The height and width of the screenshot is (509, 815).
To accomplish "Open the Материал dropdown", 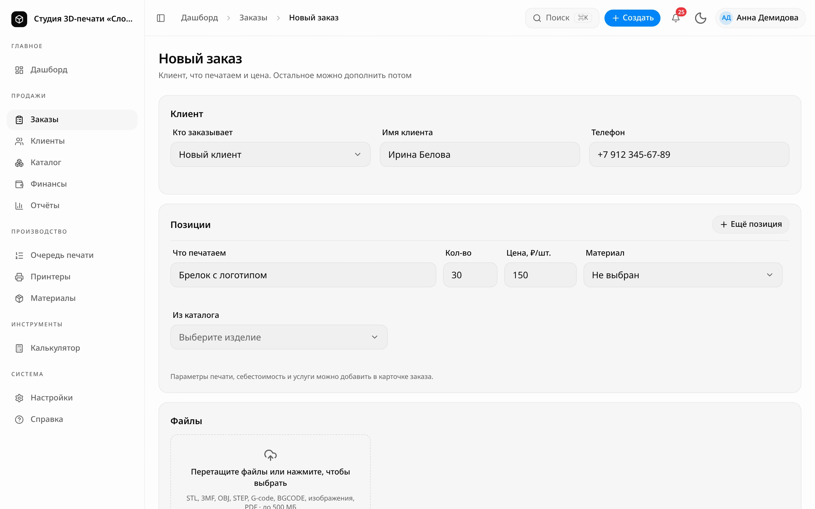I will coord(683,275).
